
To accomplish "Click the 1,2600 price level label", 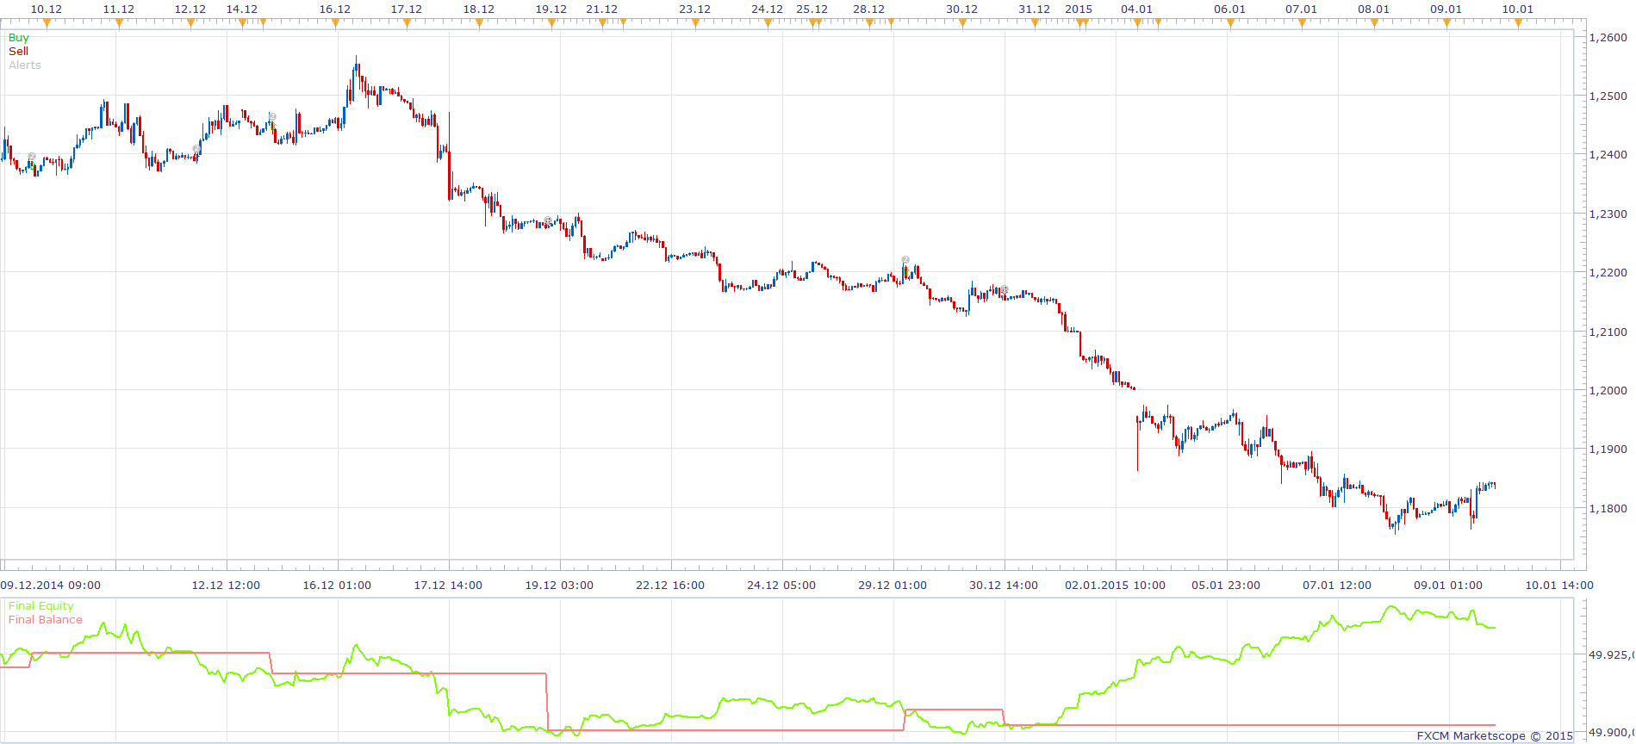I will point(1608,38).
